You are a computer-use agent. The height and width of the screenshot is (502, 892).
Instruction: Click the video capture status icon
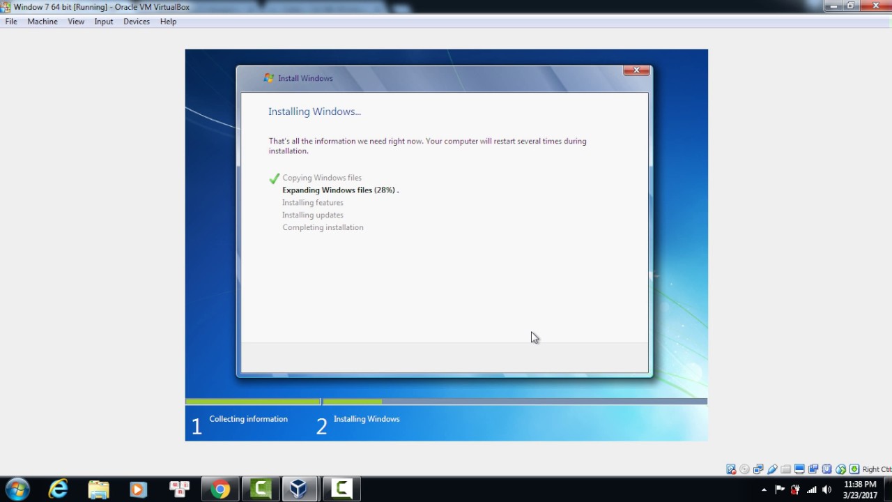pos(813,469)
